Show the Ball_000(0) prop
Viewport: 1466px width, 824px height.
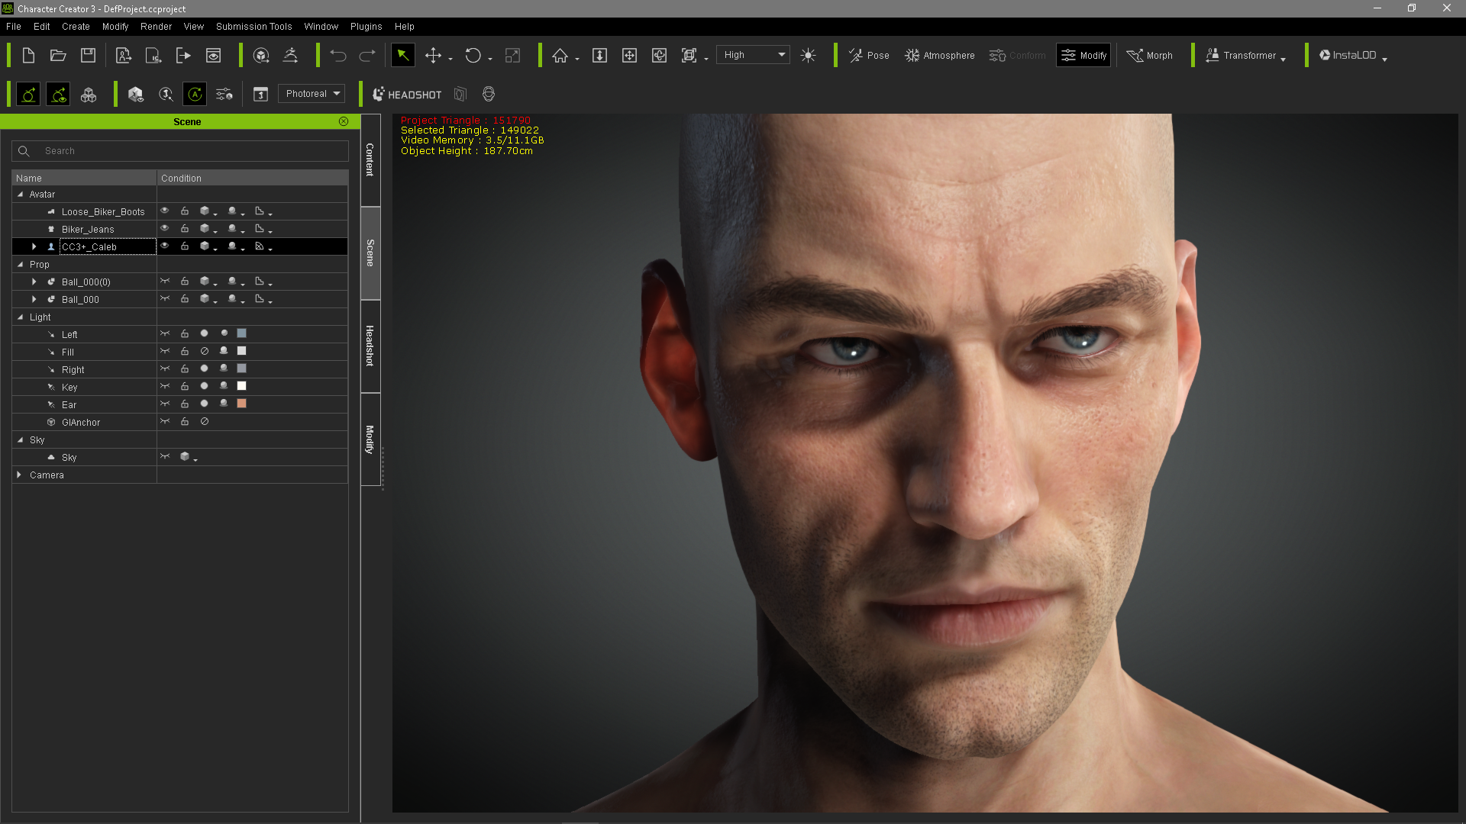(x=164, y=282)
